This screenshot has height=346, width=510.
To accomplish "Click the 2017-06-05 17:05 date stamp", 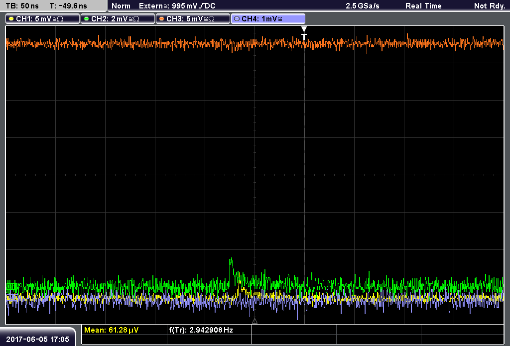I will click(x=38, y=339).
